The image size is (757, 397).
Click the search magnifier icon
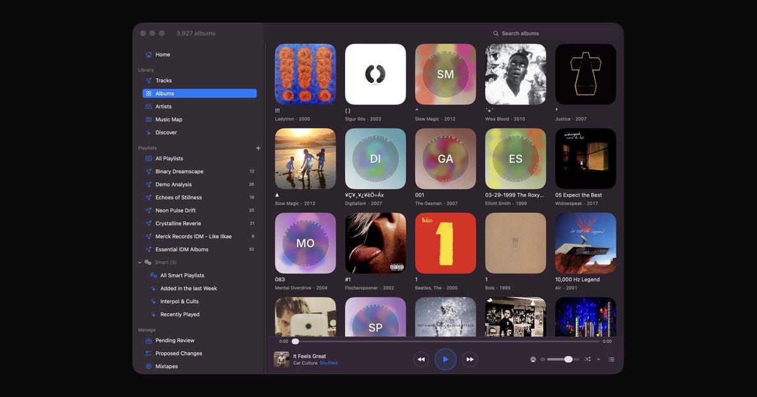[496, 33]
